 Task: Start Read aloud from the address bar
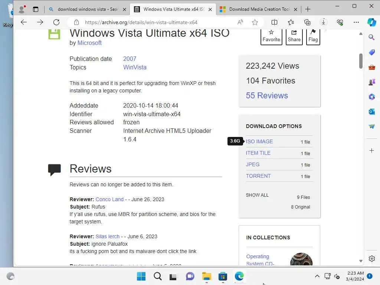[240, 22]
